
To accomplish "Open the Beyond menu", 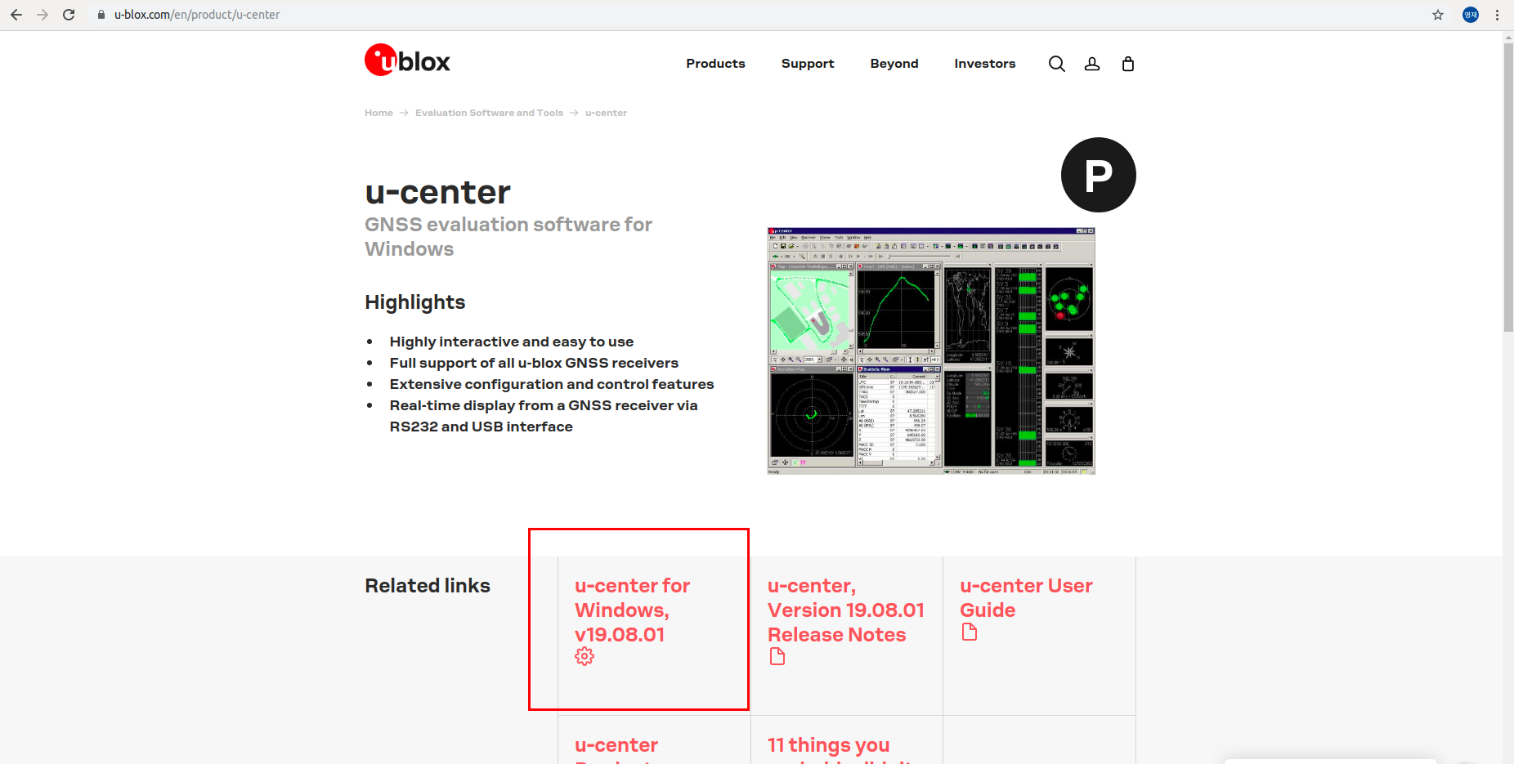I will [x=894, y=64].
